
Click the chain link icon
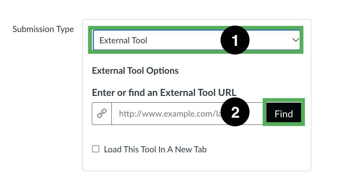102,113
